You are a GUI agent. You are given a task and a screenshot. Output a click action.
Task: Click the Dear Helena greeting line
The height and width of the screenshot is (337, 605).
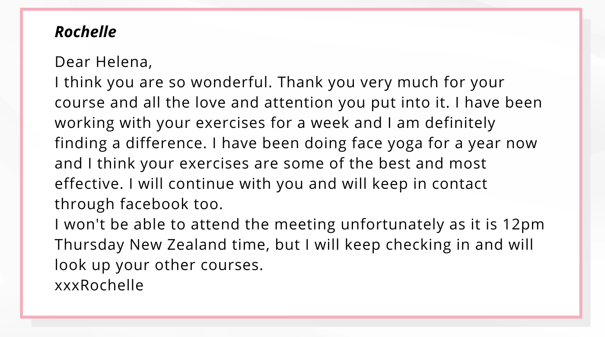tap(103, 63)
